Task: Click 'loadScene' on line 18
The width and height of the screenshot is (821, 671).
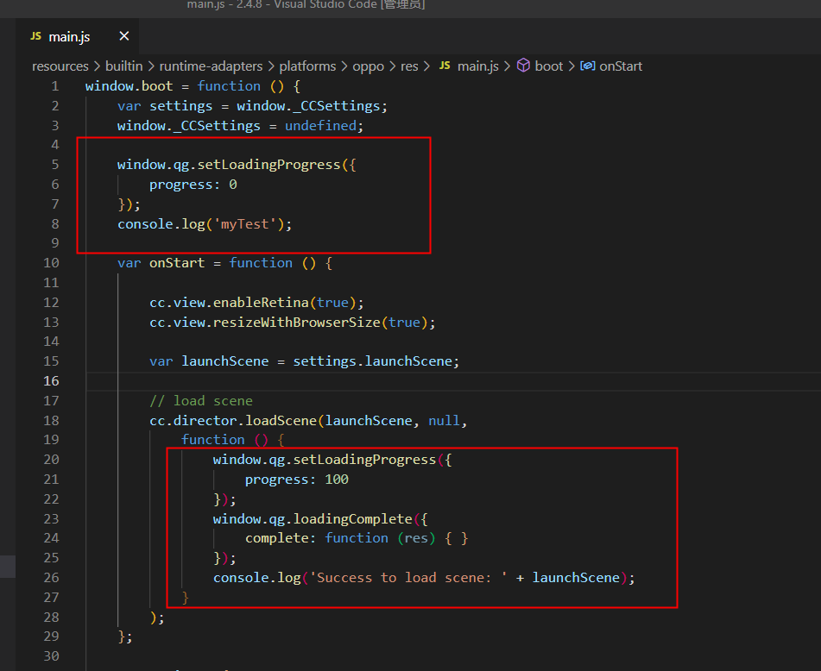Action: click(x=281, y=421)
